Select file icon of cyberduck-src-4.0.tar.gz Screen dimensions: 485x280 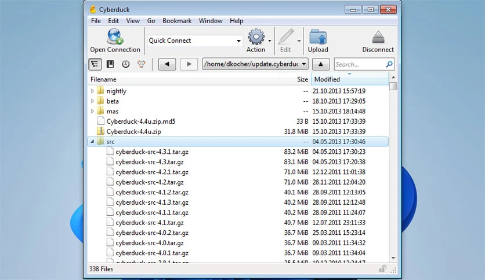(110, 242)
